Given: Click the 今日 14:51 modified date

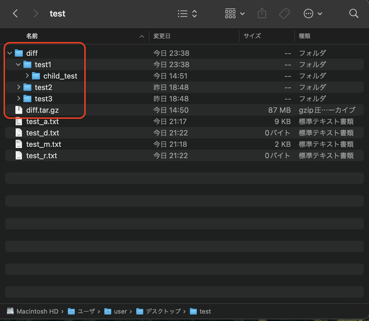Looking at the screenshot, I should point(170,76).
